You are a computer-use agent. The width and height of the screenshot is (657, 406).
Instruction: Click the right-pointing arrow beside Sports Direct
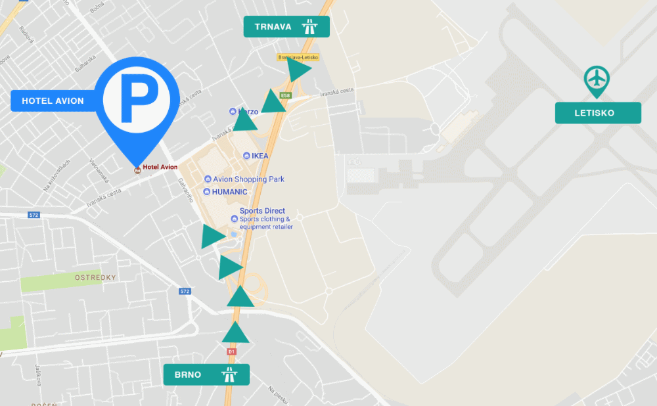point(213,237)
